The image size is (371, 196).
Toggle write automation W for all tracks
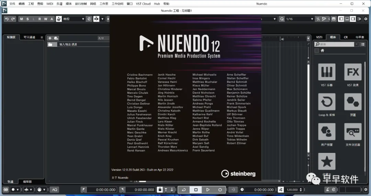tap(46, 19)
